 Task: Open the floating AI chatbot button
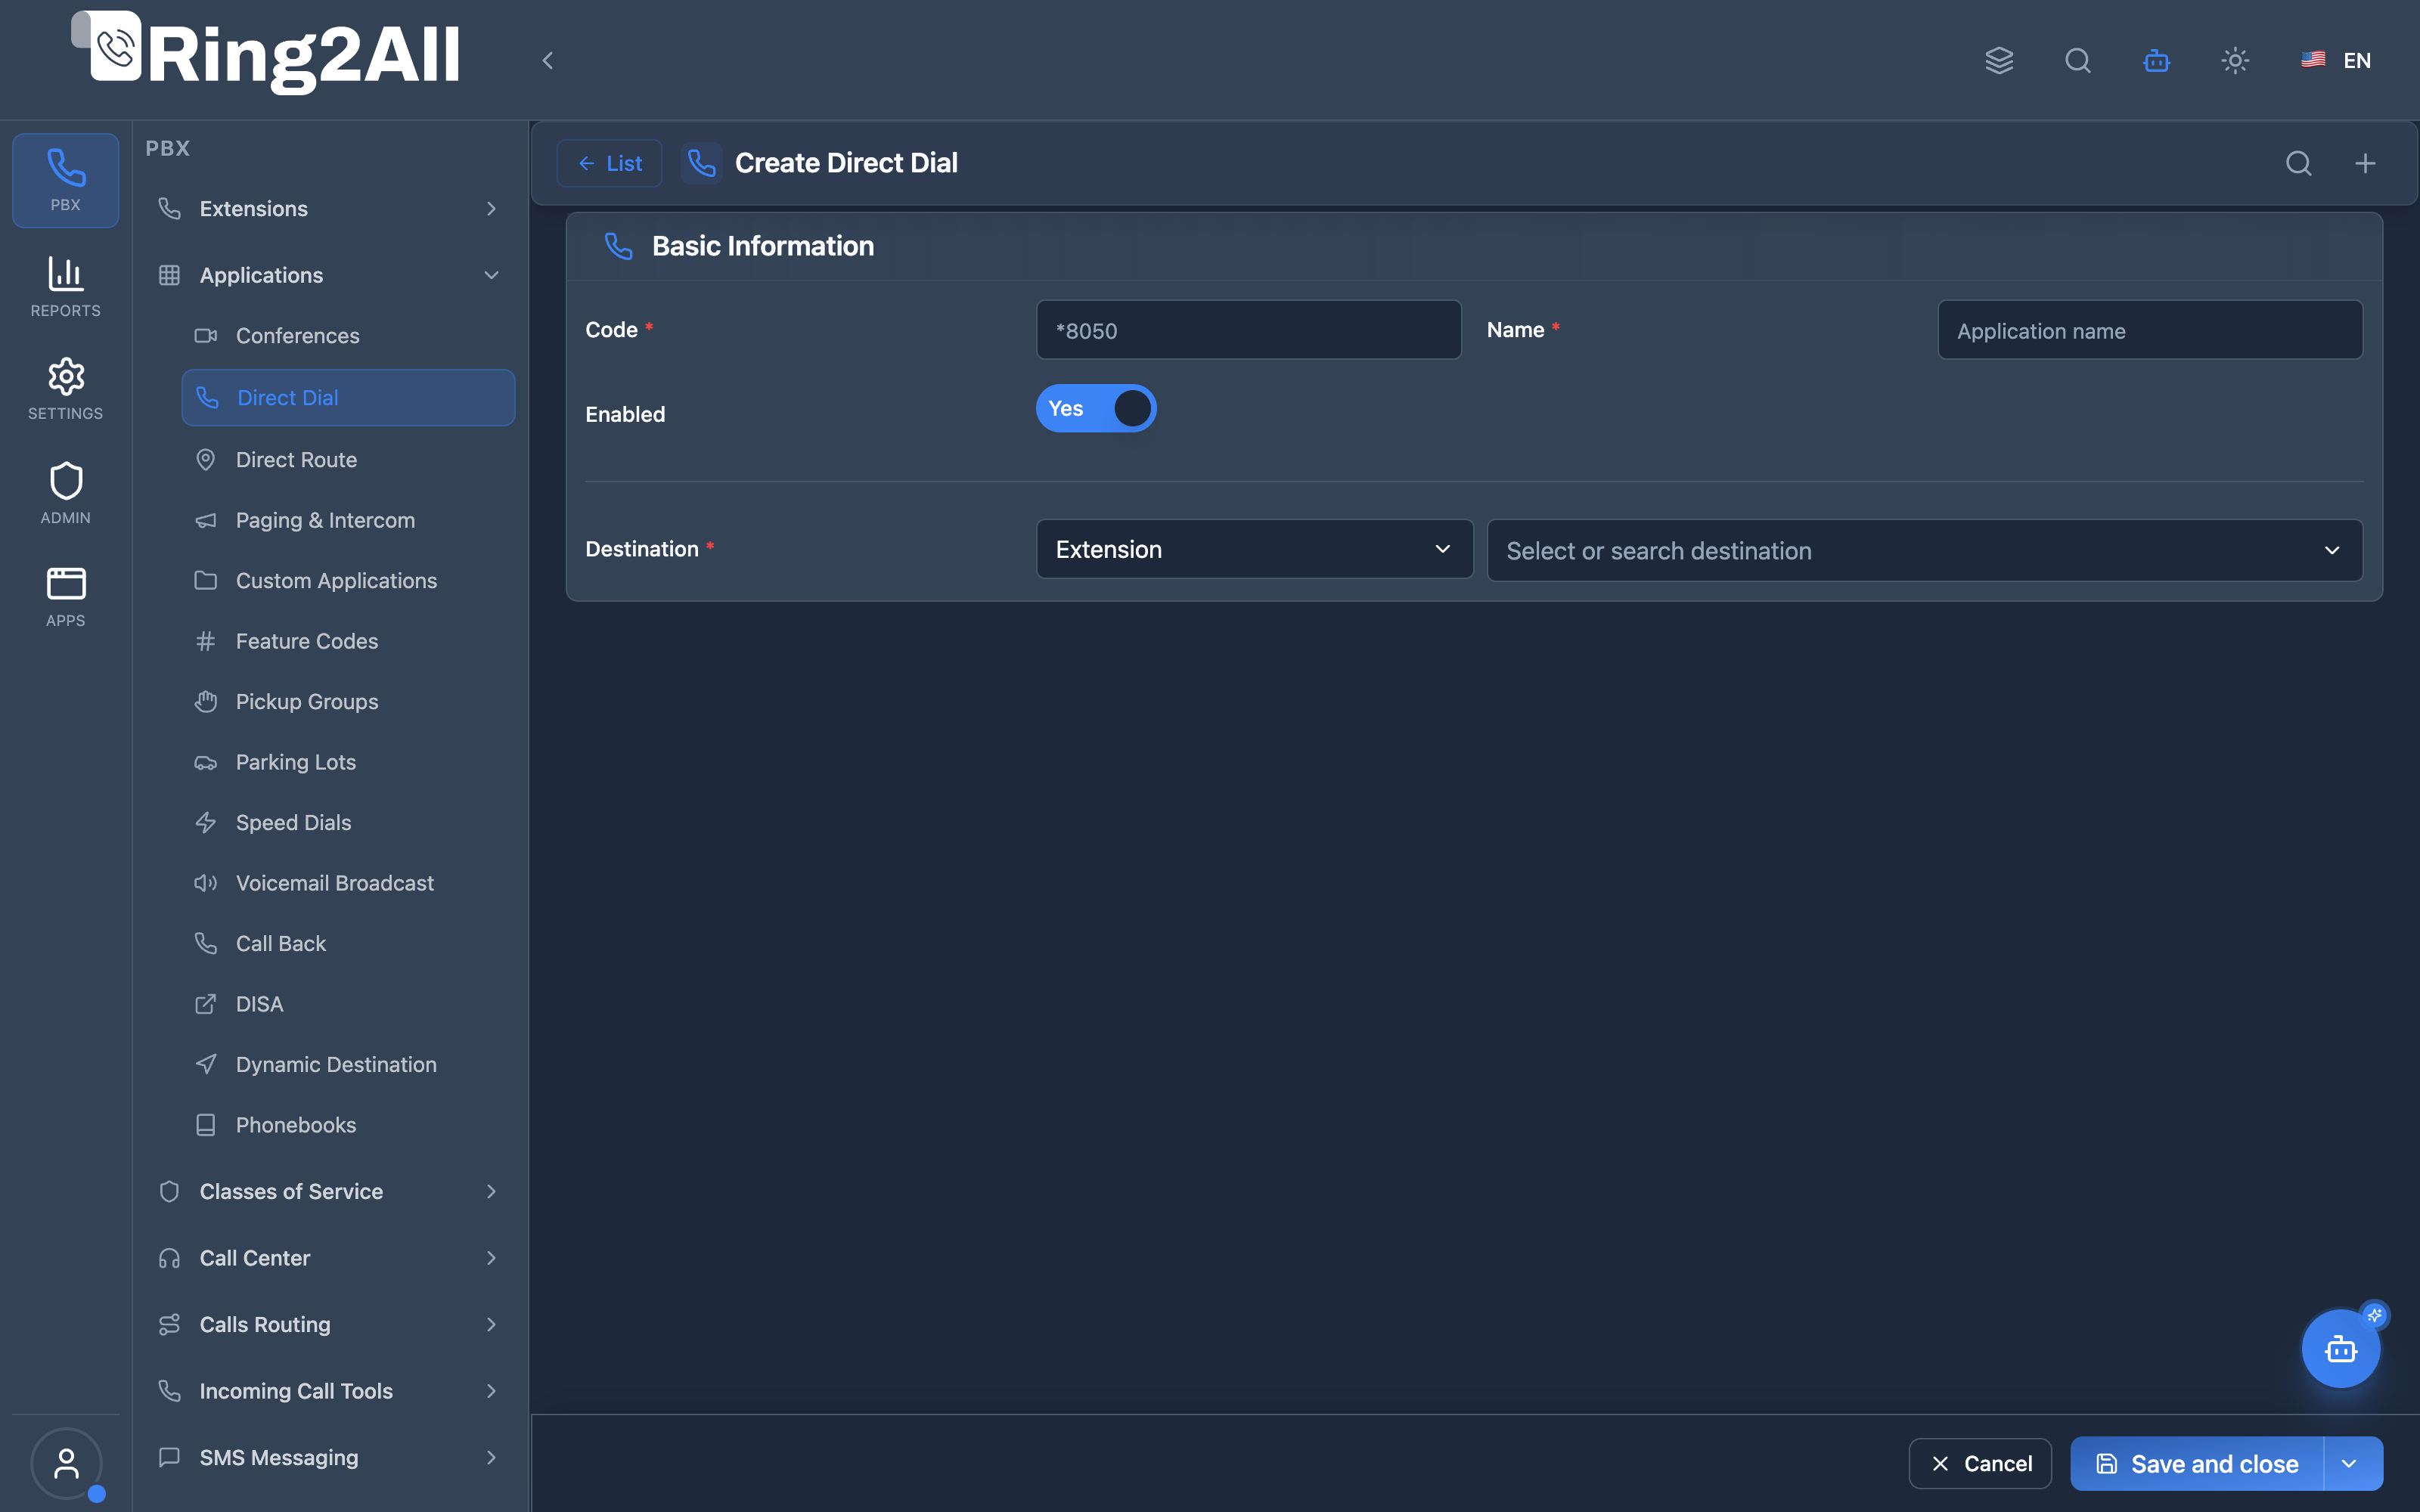pyautogui.click(x=2341, y=1349)
